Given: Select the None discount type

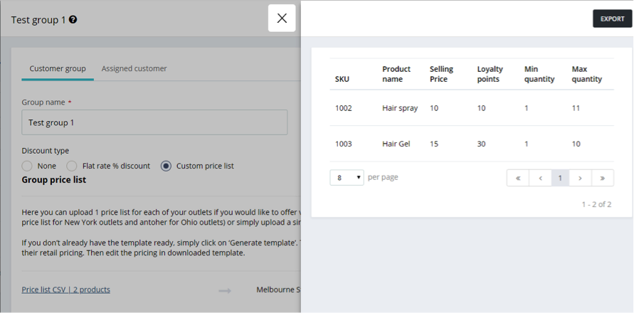Looking at the screenshot, I should [x=28, y=166].
